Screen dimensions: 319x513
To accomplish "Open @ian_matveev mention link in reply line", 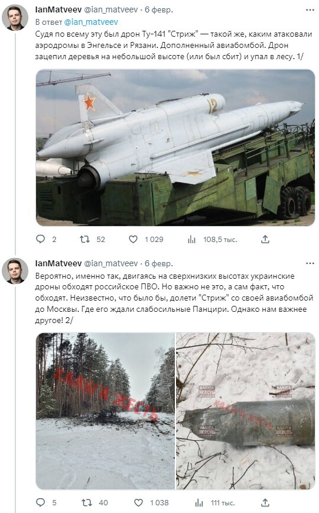I will [91, 22].
